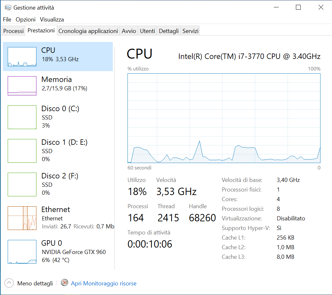Select the CPU mini graph thumbnail
This screenshot has width=332, height=295.
[x=22, y=57]
